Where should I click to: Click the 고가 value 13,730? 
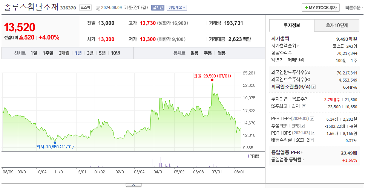[147, 23]
